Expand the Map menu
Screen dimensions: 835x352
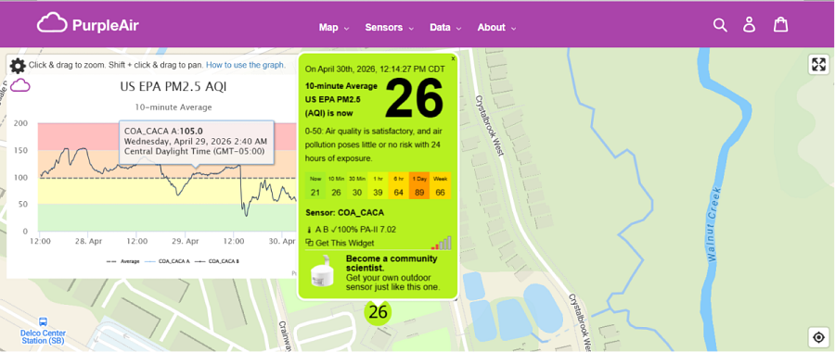[x=333, y=28]
